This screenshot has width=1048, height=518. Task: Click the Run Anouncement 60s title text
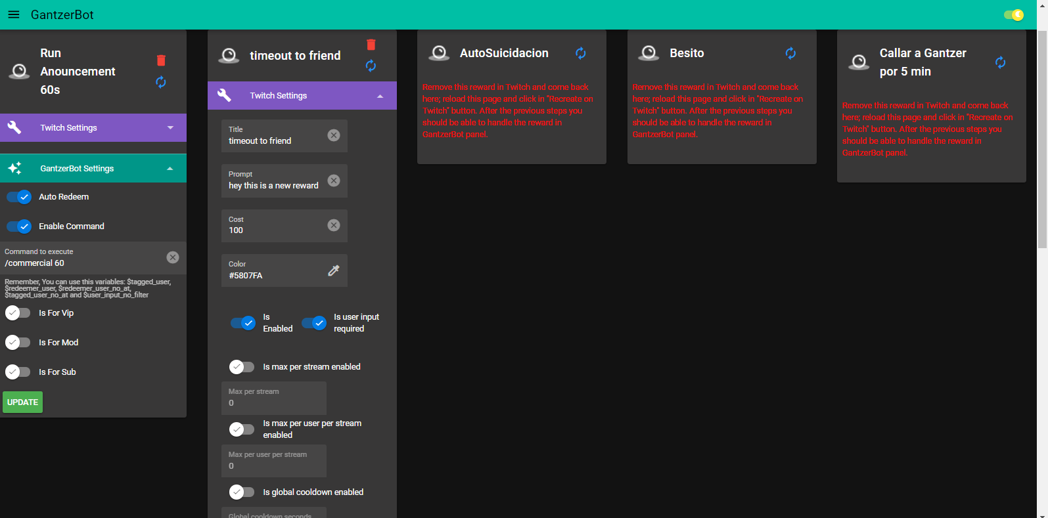click(x=78, y=72)
